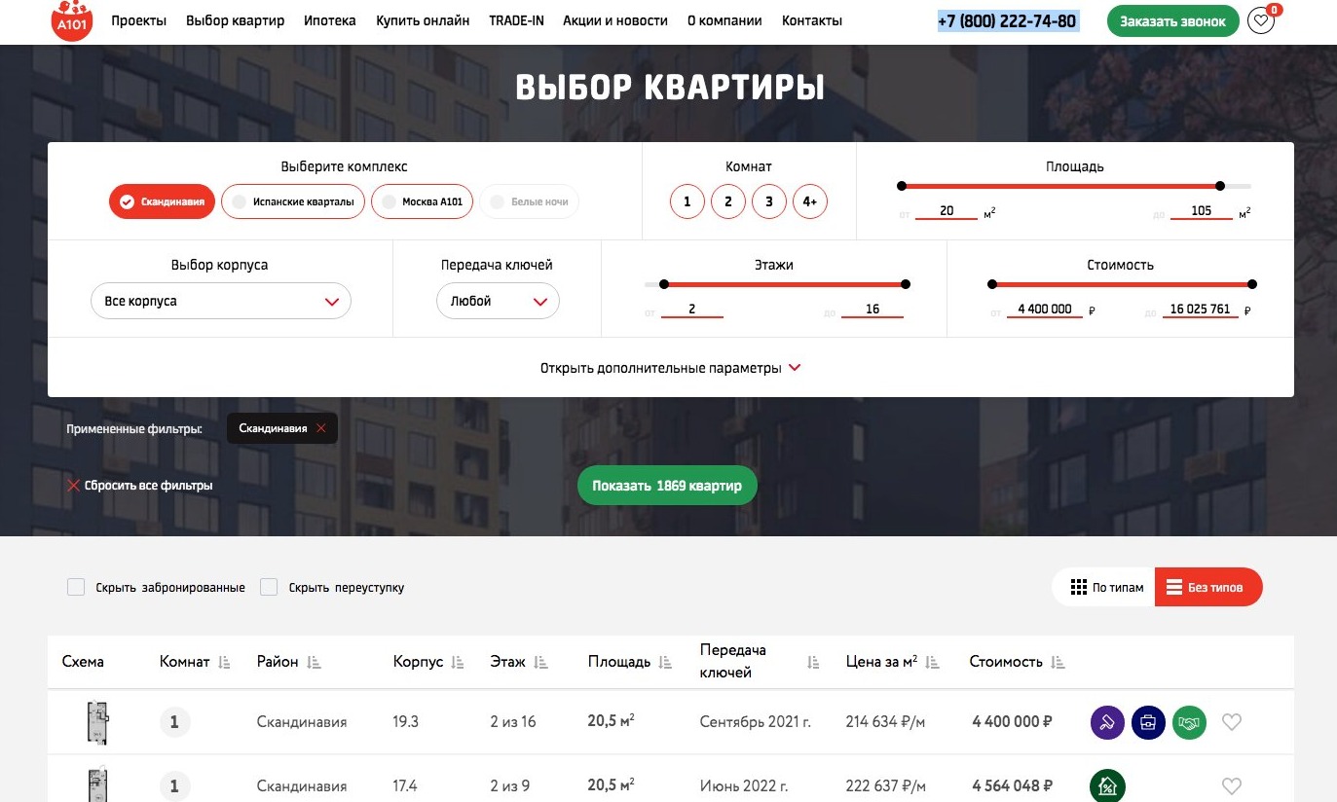Click Сентябрь 2021 г. cell
Screen dimensions: 1337x802
coord(756,722)
